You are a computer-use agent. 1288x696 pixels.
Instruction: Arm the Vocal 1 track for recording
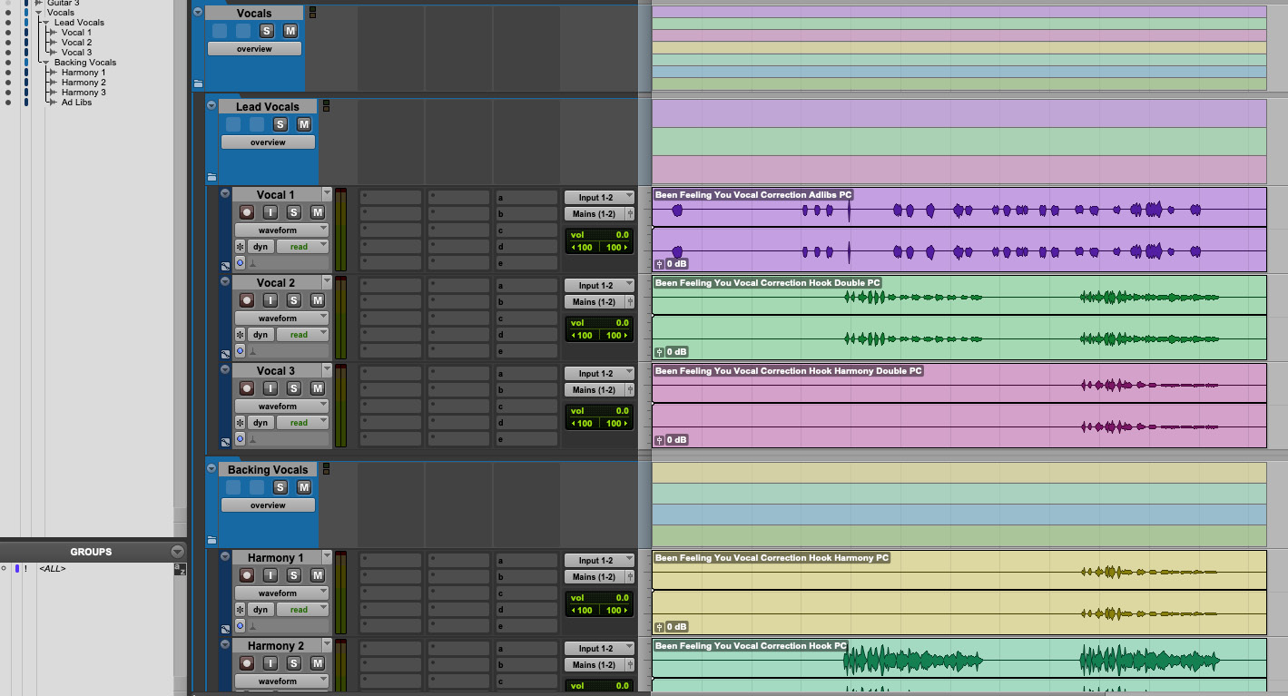pos(246,212)
